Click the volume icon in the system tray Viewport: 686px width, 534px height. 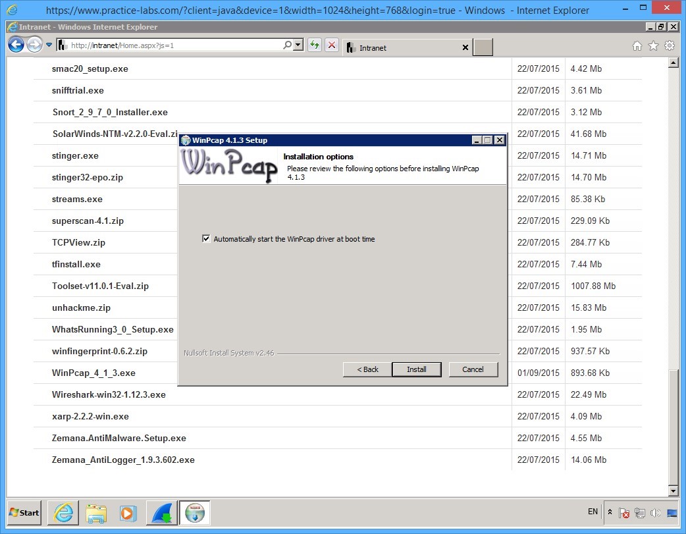[655, 512]
